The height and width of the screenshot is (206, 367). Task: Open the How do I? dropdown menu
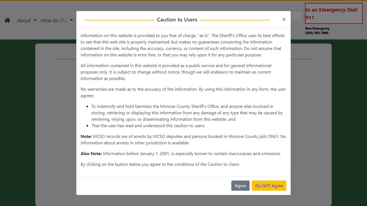click(x=57, y=20)
